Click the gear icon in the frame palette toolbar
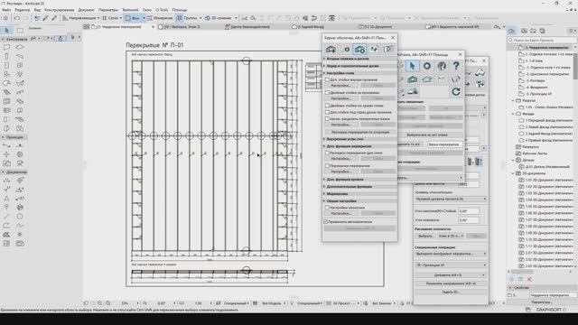The width and height of the screenshot is (578, 325). [347, 49]
